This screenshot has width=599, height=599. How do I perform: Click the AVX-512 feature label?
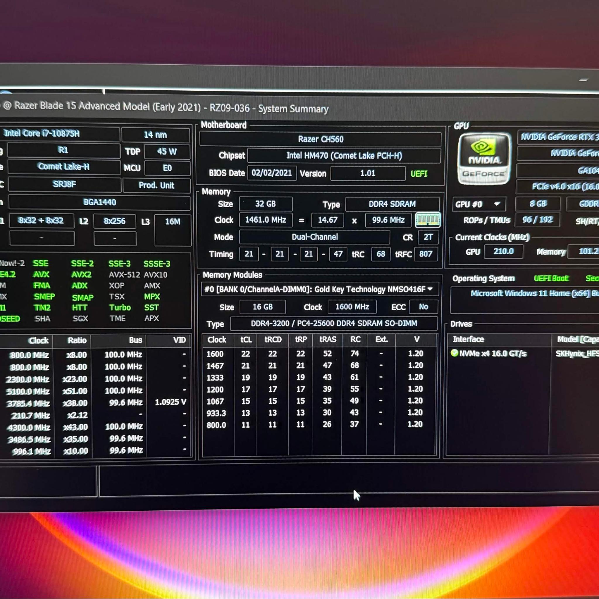coord(124,275)
